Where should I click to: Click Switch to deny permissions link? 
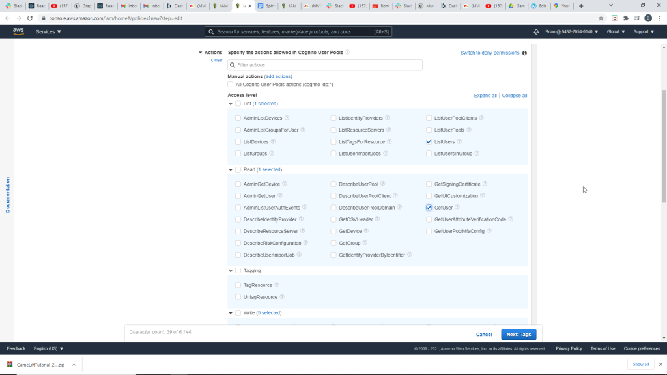point(490,53)
